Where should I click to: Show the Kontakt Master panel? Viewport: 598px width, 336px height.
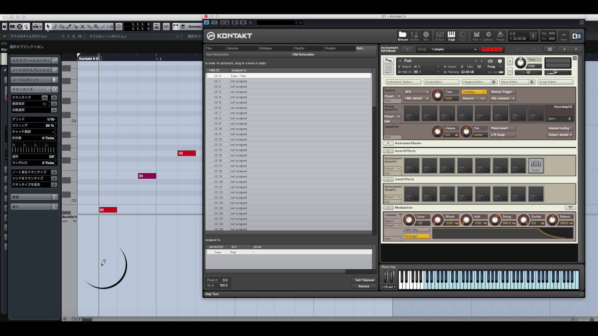tap(414, 35)
